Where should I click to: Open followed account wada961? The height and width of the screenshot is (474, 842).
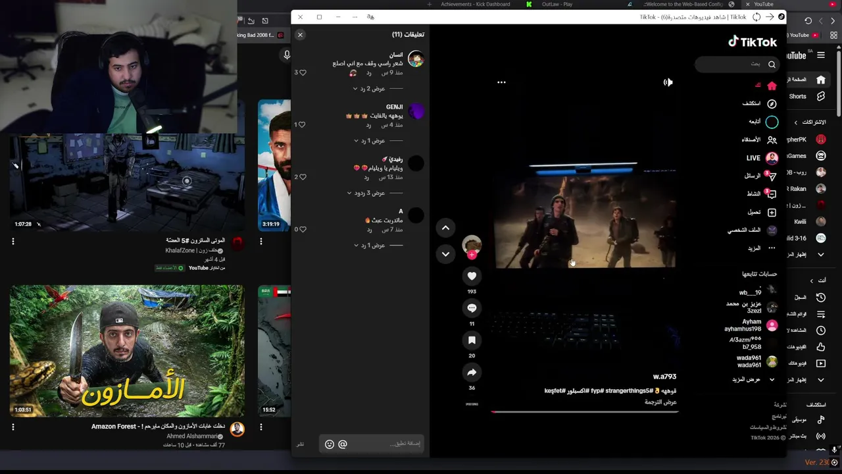(x=756, y=361)
